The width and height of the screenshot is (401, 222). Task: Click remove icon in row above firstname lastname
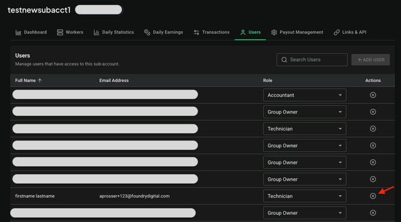tap(373, 179)
